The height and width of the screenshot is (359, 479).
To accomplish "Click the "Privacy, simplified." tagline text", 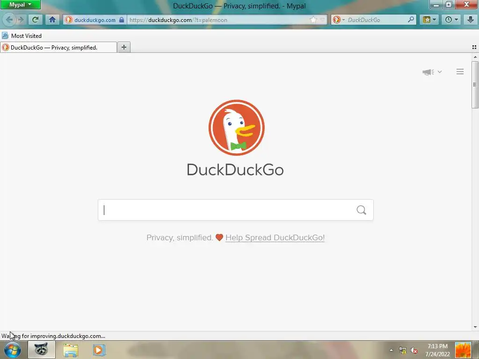I will pyautogui.click(x=180, y=237).
